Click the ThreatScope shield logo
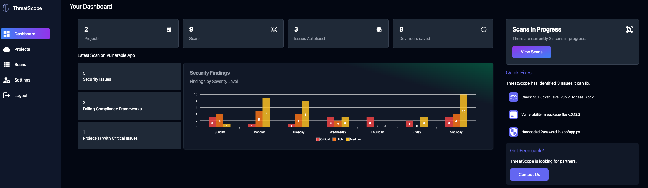 click(6, 8)
